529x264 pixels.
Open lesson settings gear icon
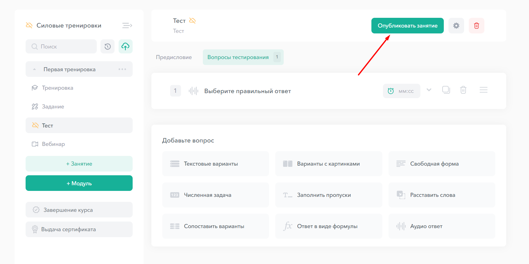tap(456, 26)
